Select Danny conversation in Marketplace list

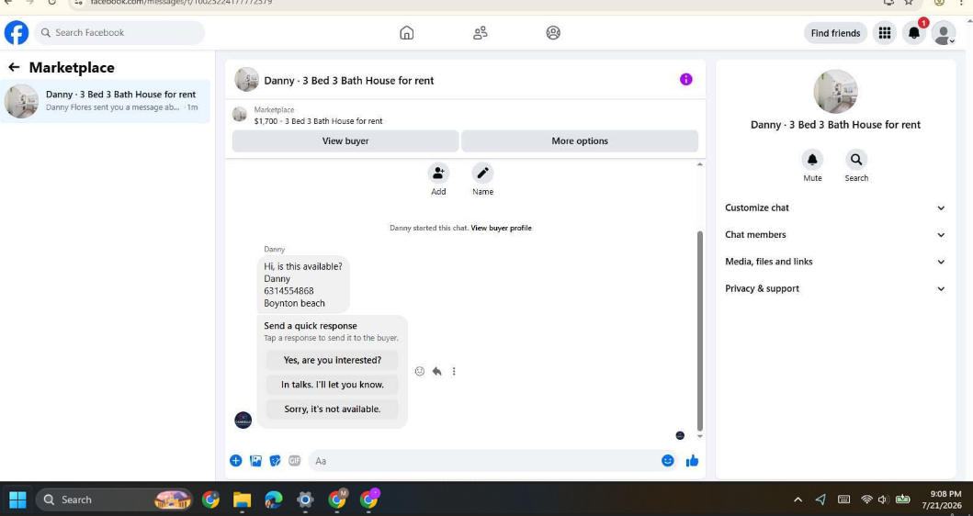point(106,101)
